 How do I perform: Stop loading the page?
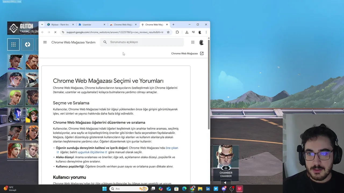coord(55,32)
